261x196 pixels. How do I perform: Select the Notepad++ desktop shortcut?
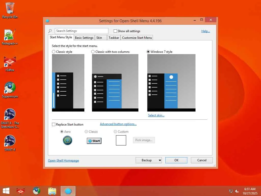point(10,37)
